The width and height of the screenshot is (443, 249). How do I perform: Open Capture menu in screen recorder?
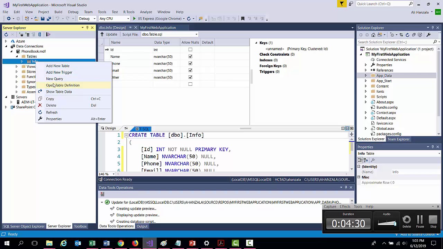(x=330, y=207)
